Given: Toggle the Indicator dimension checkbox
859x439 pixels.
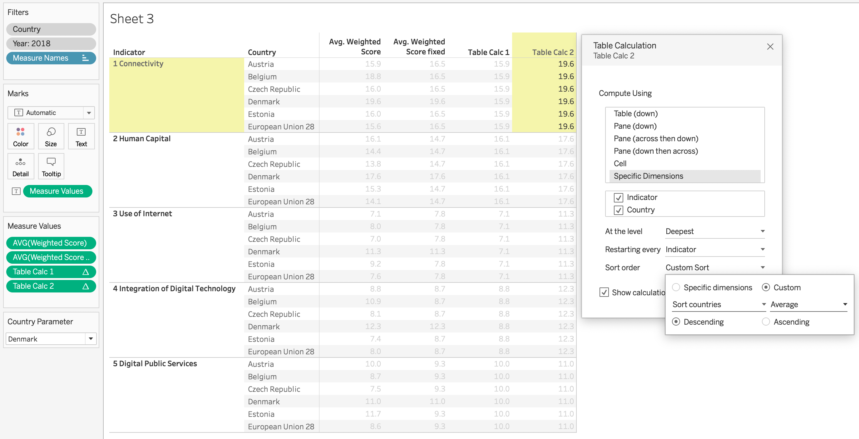Looking at the screenshot, I should [x=618, y=198].
